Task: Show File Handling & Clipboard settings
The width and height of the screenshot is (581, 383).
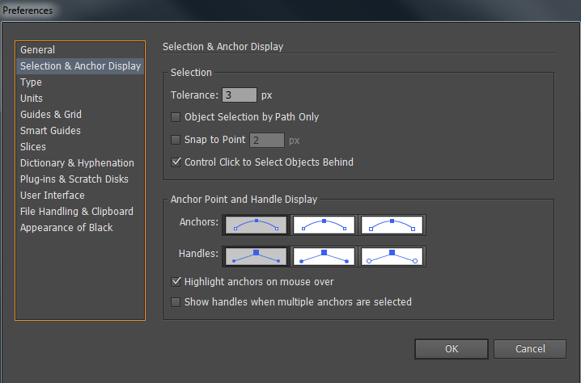Action: click(77, 212)
